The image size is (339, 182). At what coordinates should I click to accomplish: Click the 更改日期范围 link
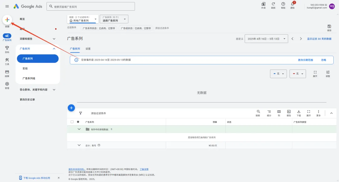305,60
